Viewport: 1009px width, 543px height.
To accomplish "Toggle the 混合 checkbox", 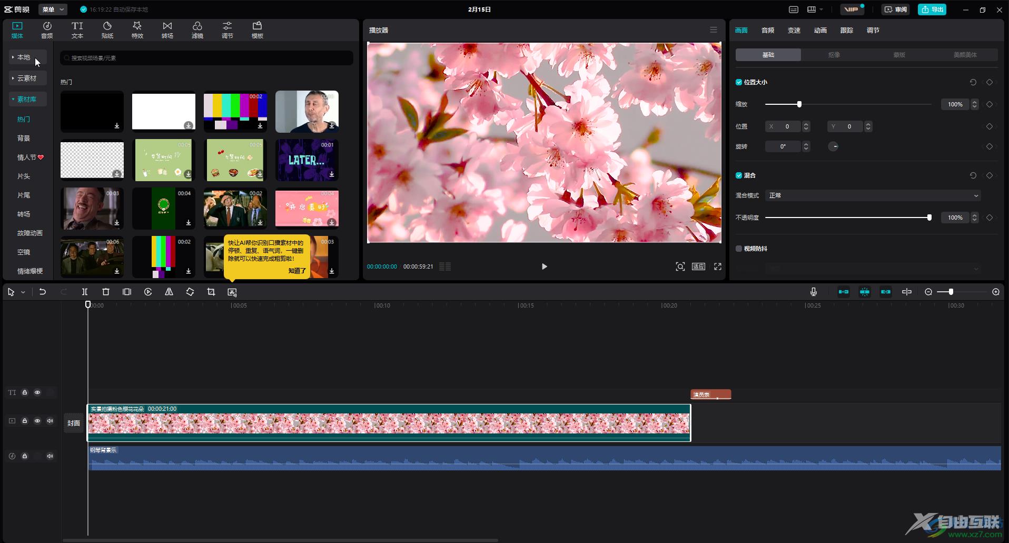I will coord(739,175).
